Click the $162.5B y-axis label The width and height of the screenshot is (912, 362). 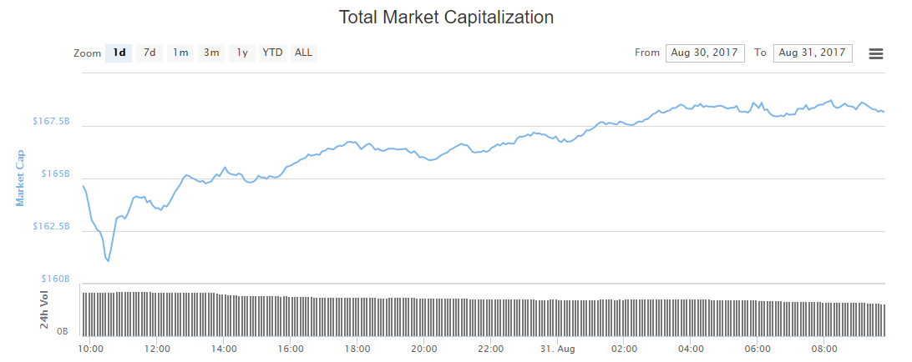tap(52, 226)
